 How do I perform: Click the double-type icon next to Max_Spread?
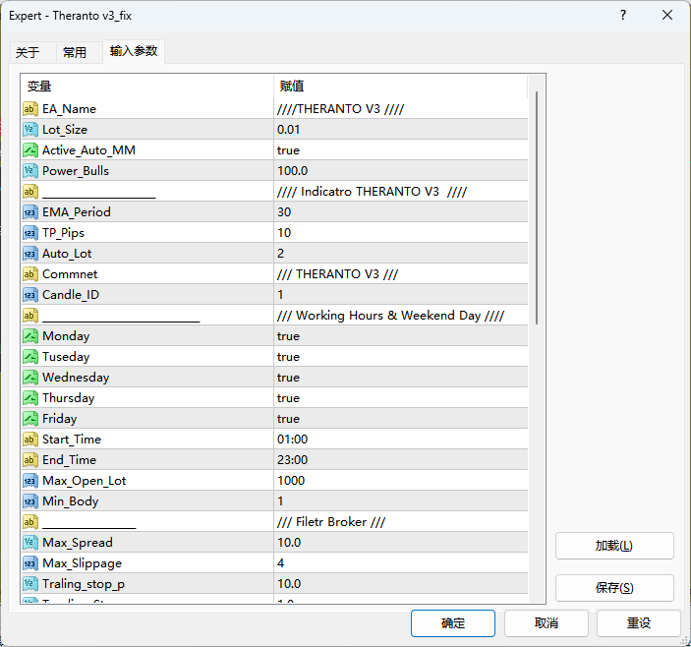pos(30,543)
